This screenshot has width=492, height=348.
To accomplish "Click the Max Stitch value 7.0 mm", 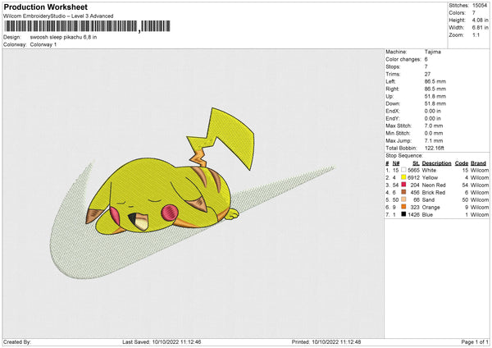I will pos(434,126).
